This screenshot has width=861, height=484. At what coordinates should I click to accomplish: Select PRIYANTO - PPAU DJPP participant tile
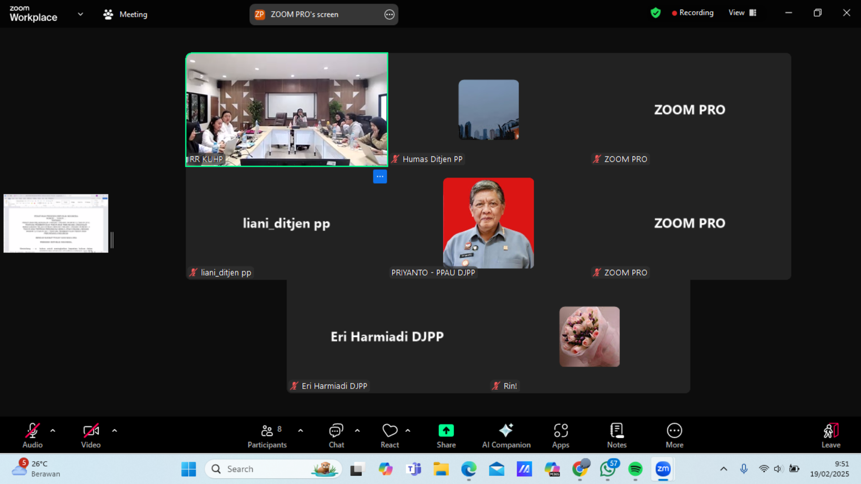click(x=488, y=223)
